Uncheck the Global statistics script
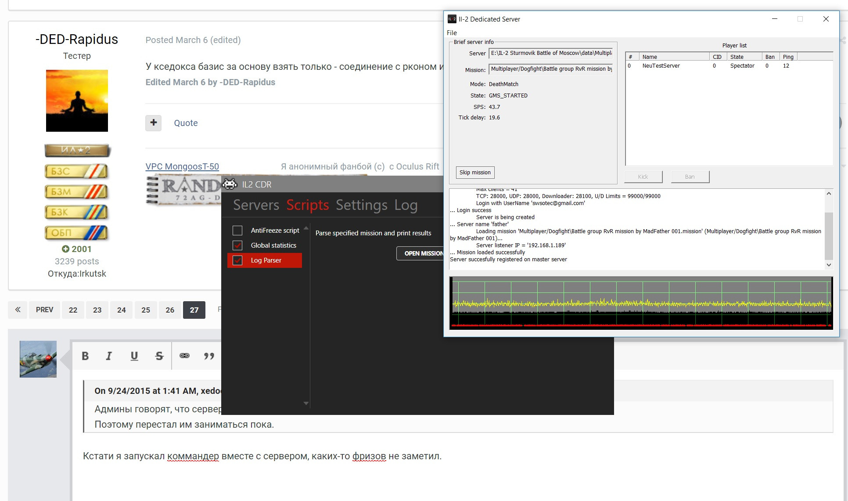Viewport: 848px width, 501px height. (237, 245)
